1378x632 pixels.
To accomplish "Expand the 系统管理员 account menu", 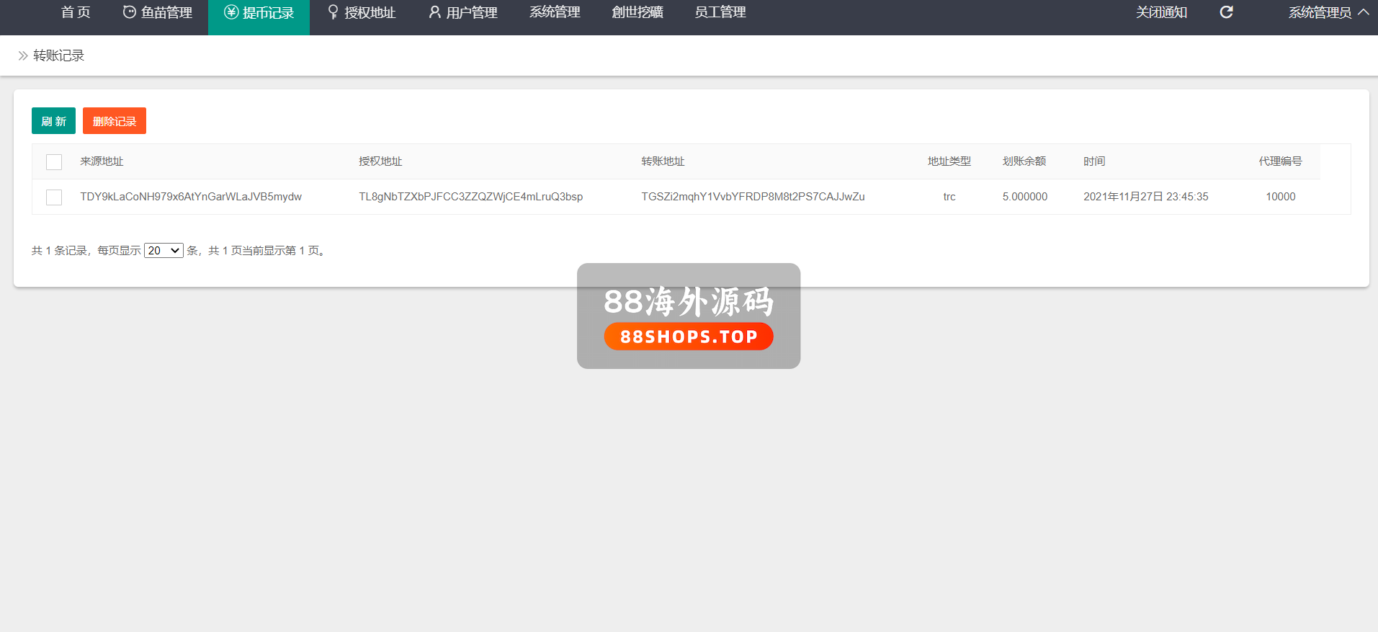I will (x=1320, y=12).
